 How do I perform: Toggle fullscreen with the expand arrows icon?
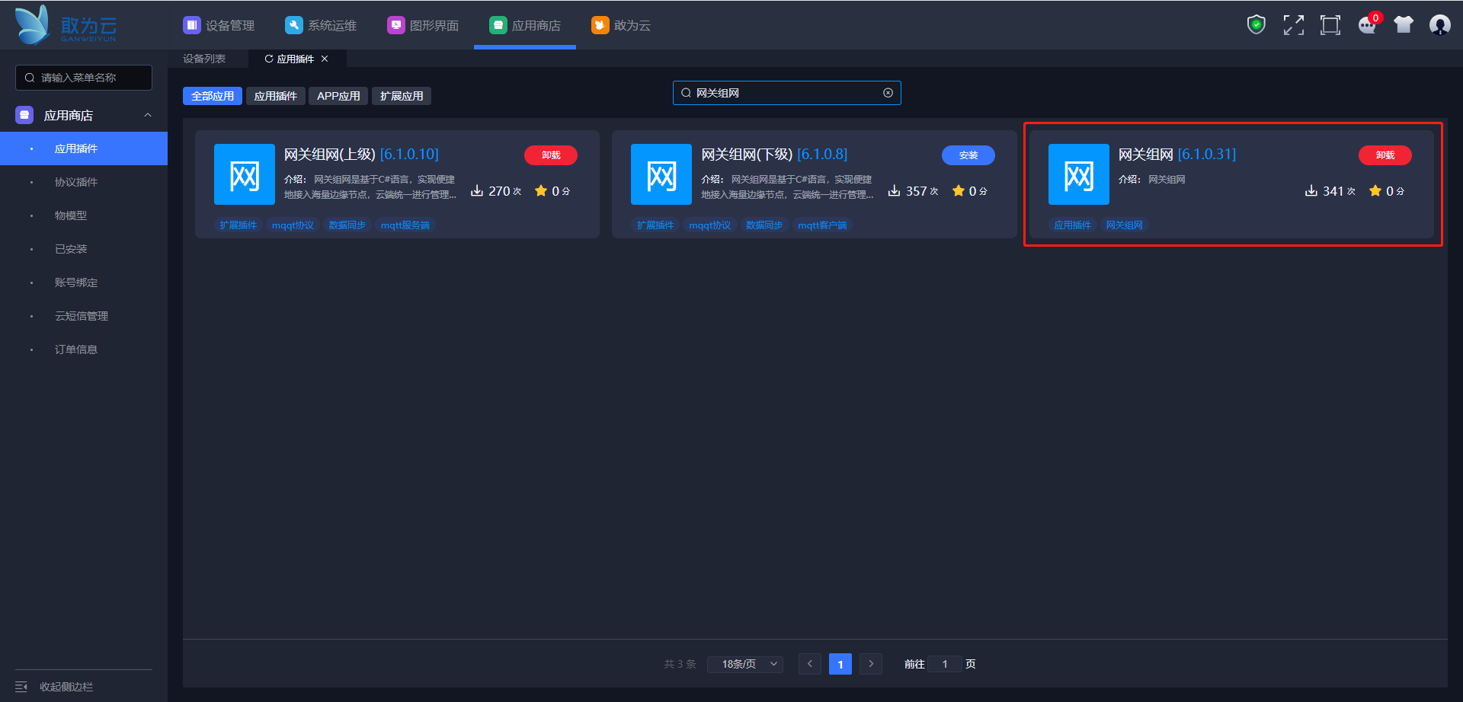pos(1293,25)
